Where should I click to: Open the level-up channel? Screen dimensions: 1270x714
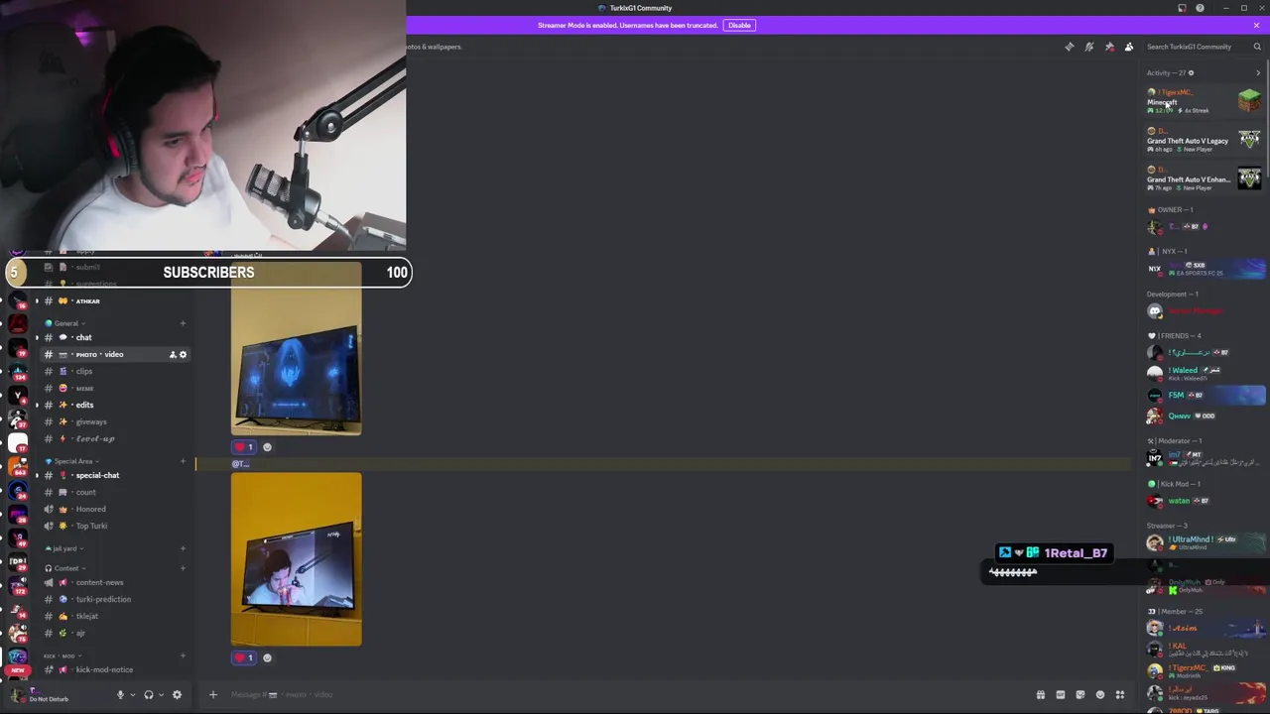(114, 438)
